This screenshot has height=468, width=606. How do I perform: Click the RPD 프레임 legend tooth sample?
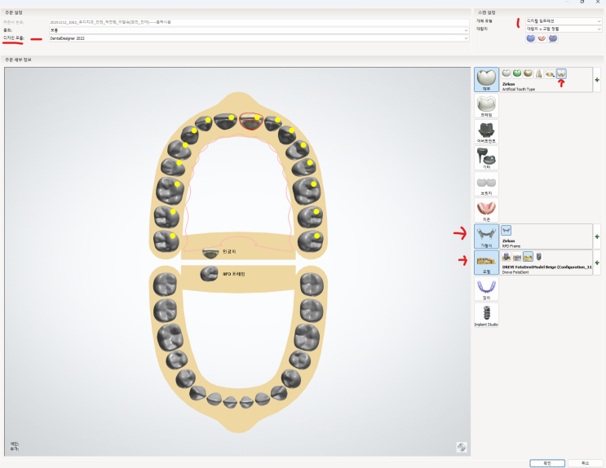[x=209, y=274]
